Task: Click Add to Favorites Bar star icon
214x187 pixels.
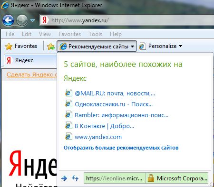Action: (x=51, y=47)
